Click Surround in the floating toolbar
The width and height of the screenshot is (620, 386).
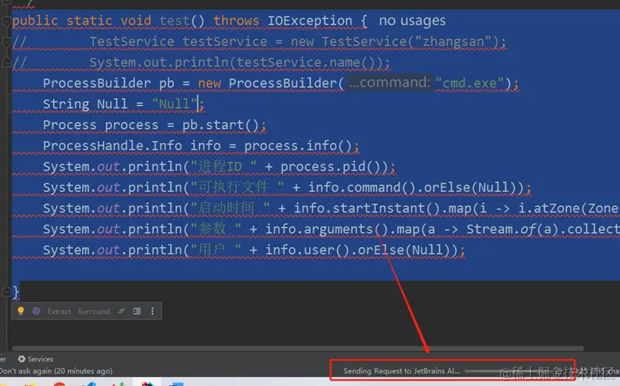pos(94,312)
